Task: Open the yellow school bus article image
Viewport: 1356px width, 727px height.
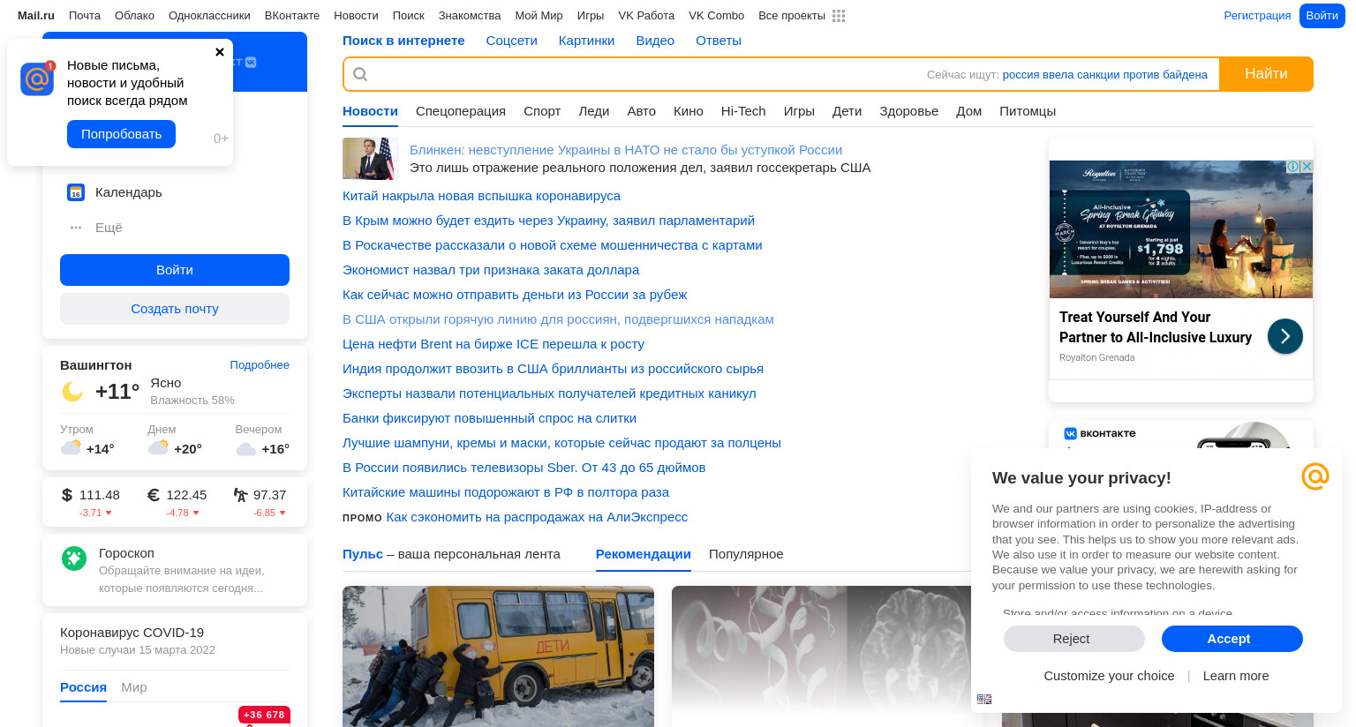Action: click(498, 656)
